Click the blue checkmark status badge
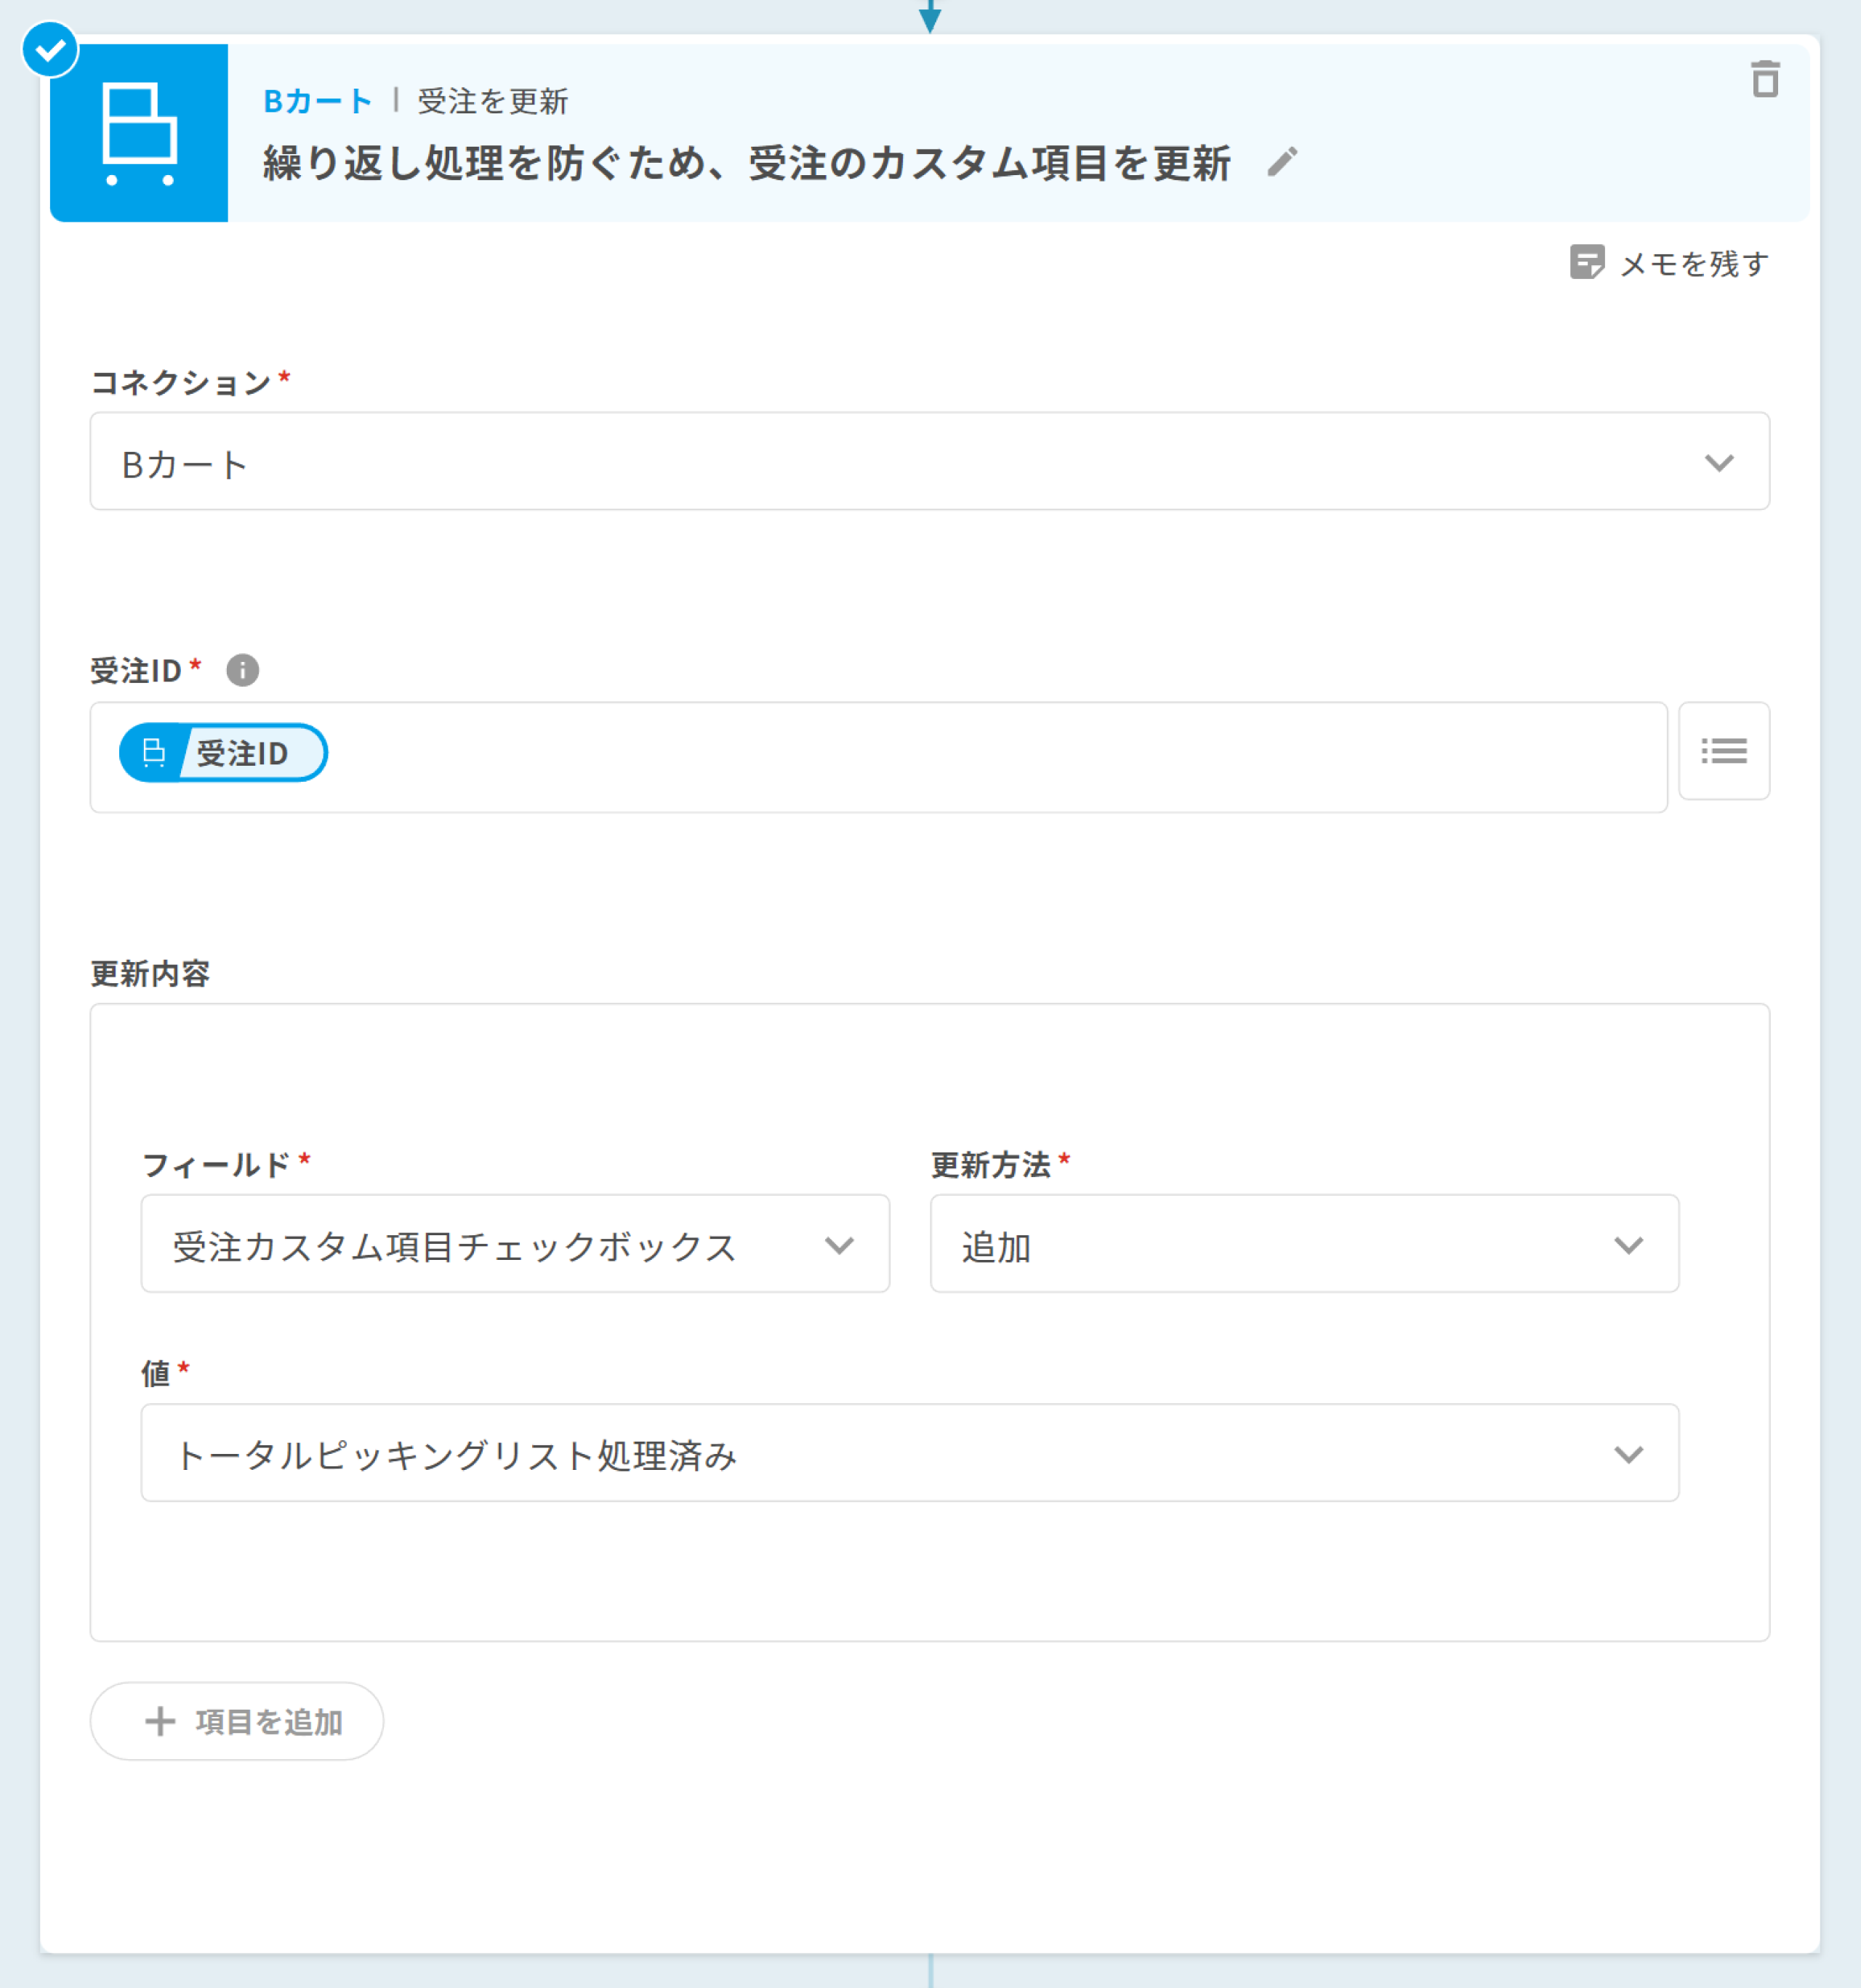1861x1988 pixels. (x=50, y=49)
